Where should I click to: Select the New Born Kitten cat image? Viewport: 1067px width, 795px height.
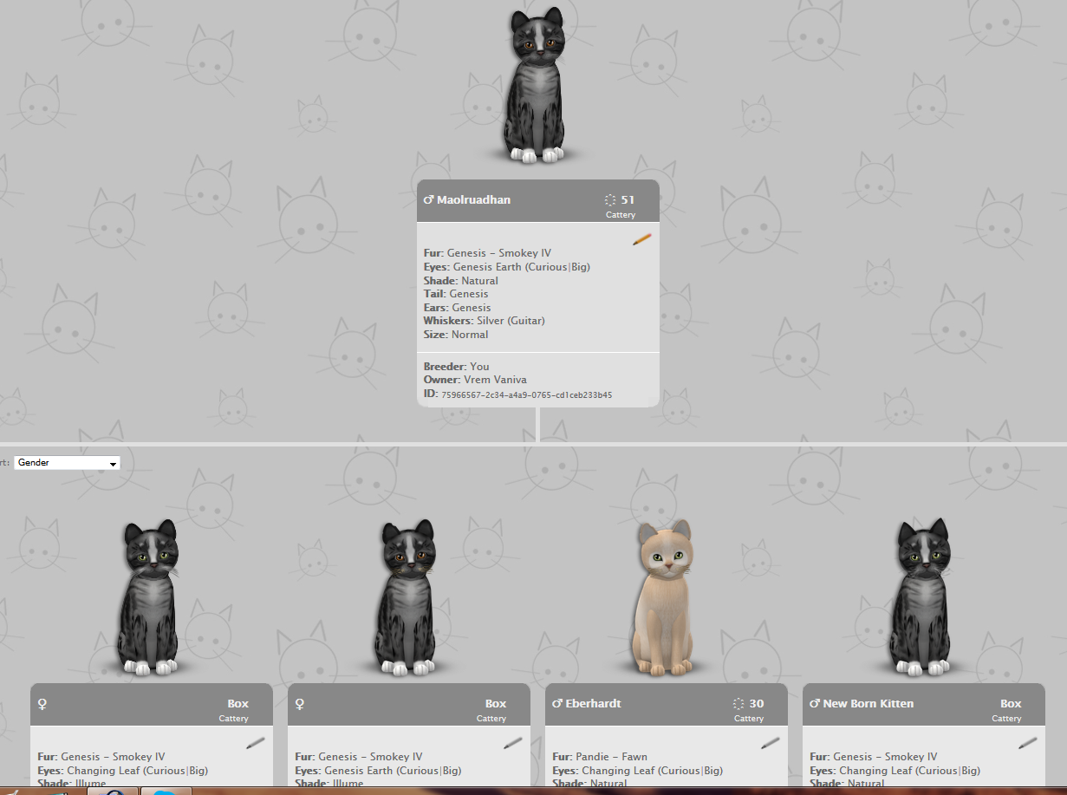(921, 598)
